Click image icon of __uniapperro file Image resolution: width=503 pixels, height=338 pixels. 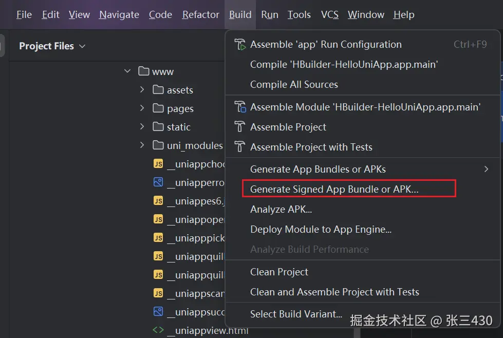pos(158,182)
